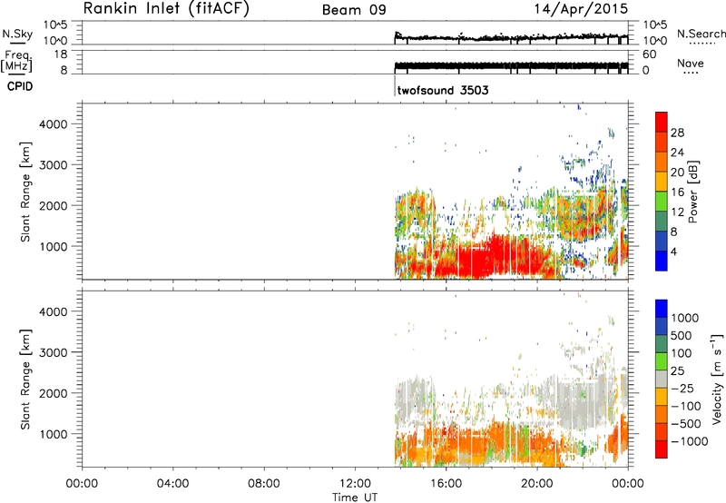
Task: Click the Nave dotted line legend sample
Action: pyautogui.click(x=691, y=73)
